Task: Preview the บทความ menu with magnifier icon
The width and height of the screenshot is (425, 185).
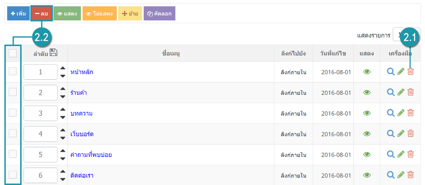Action: 391,113
